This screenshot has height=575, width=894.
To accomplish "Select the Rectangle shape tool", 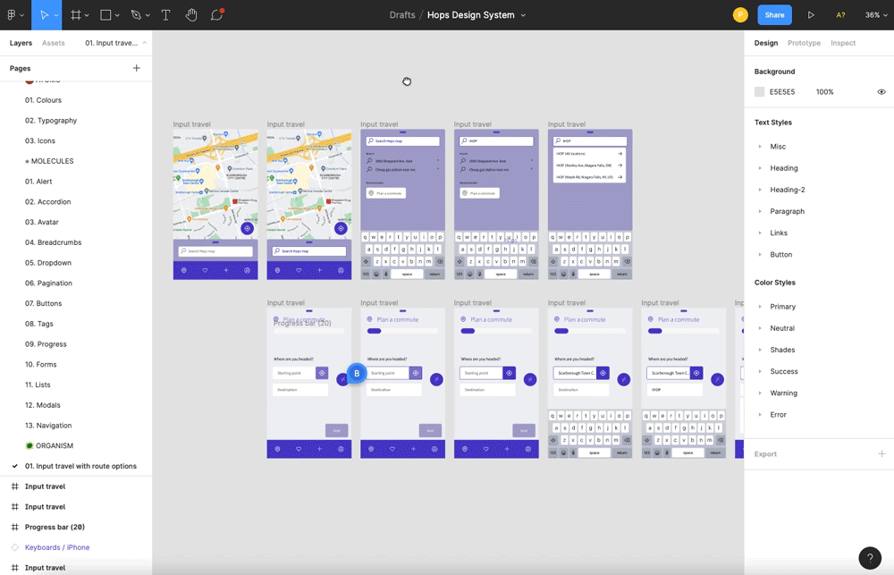I will [105, 15].
